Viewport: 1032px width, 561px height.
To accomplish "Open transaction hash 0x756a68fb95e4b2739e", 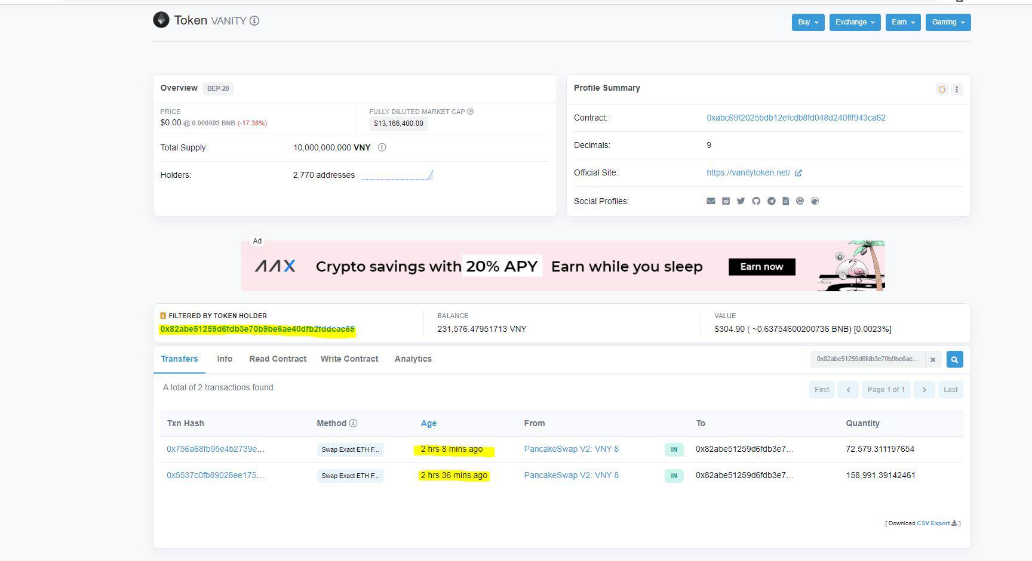I will point(216,449).
